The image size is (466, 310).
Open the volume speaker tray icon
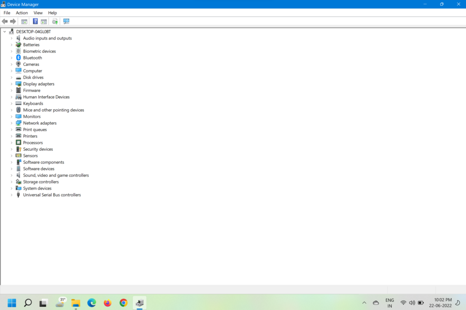412,303
